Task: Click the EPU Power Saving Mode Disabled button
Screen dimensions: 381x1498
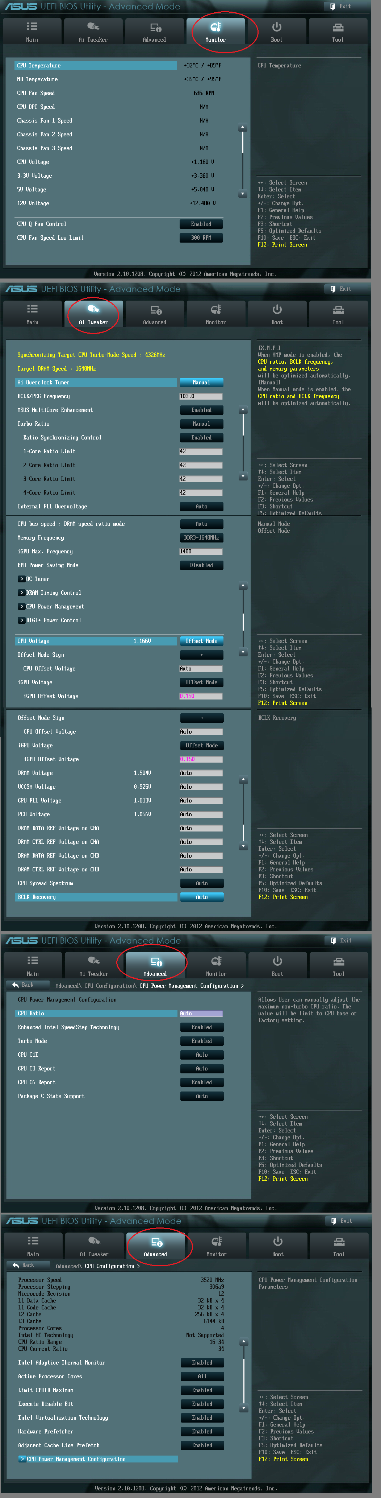Action: click(201, 565)
